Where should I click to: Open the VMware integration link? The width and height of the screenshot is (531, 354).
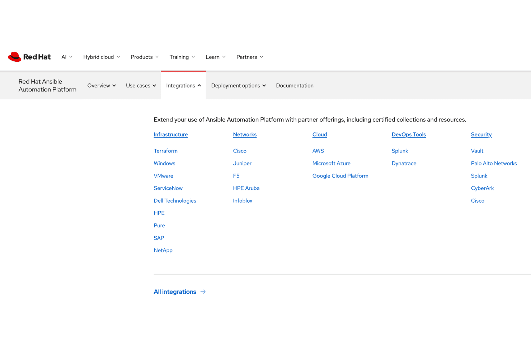pos(163,176)
